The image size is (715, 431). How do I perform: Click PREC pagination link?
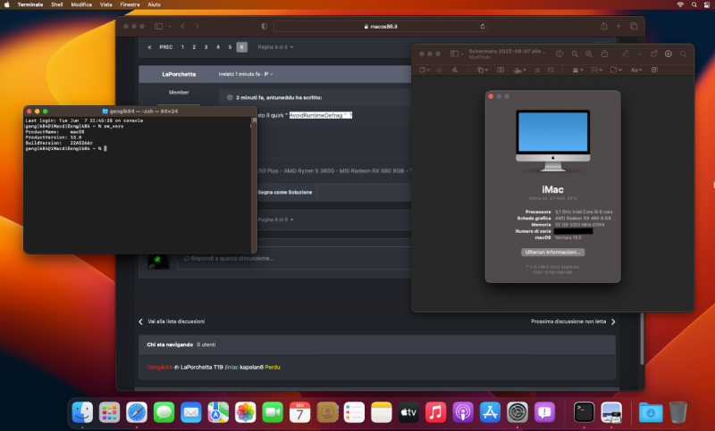tap(166, 47)
